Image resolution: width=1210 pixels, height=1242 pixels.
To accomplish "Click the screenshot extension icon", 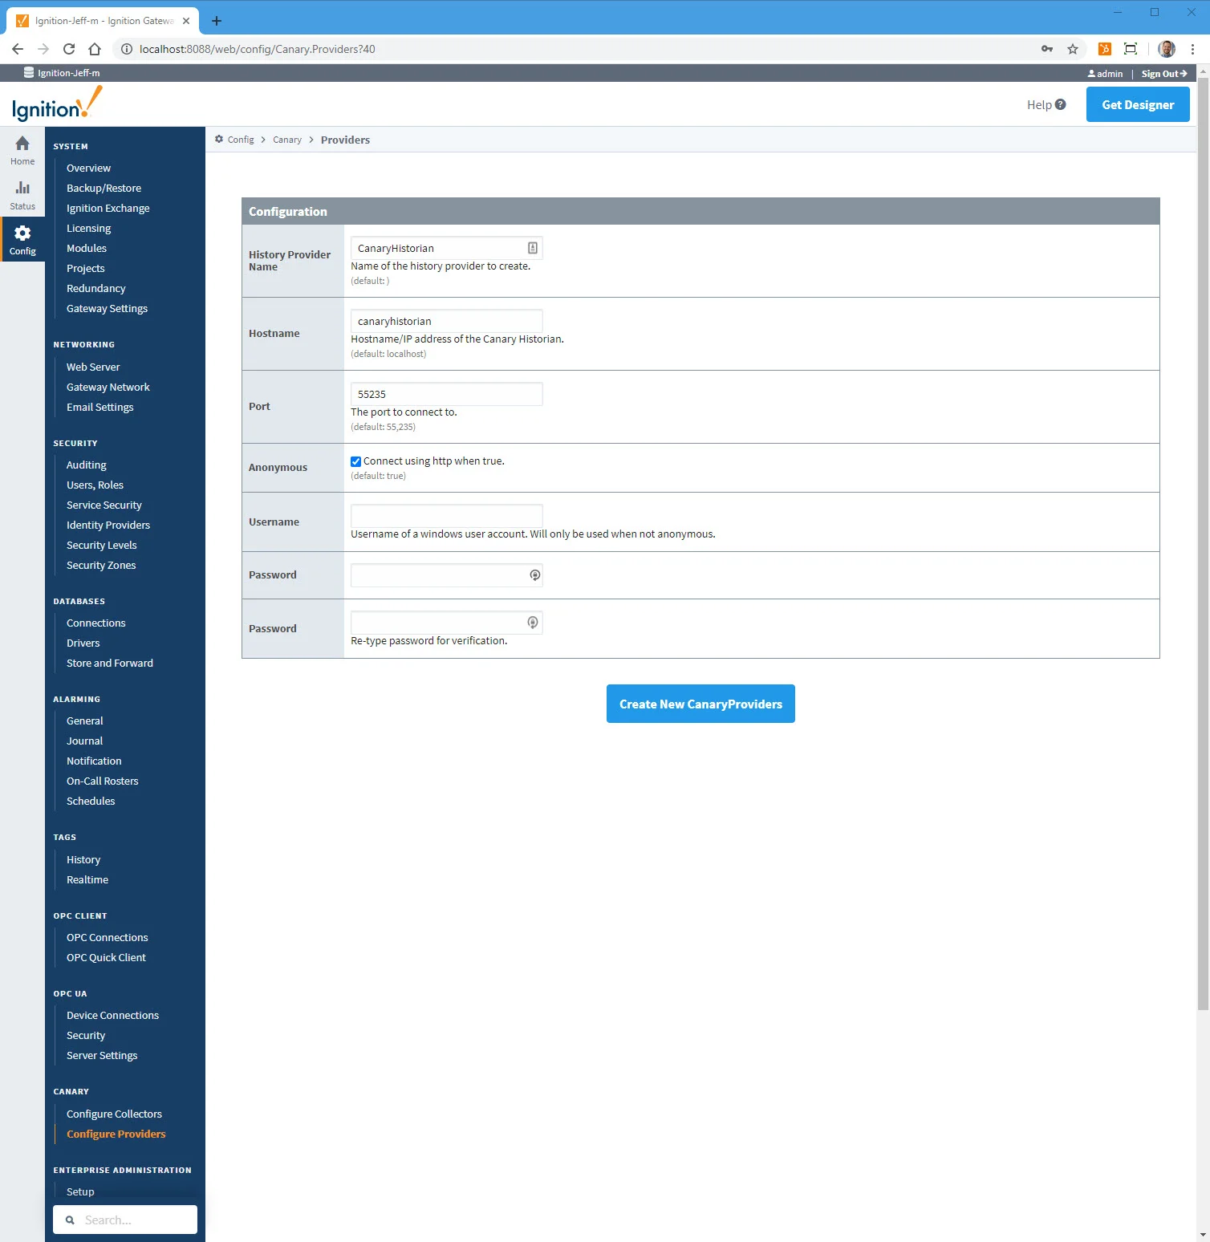I will (1131, 49).
